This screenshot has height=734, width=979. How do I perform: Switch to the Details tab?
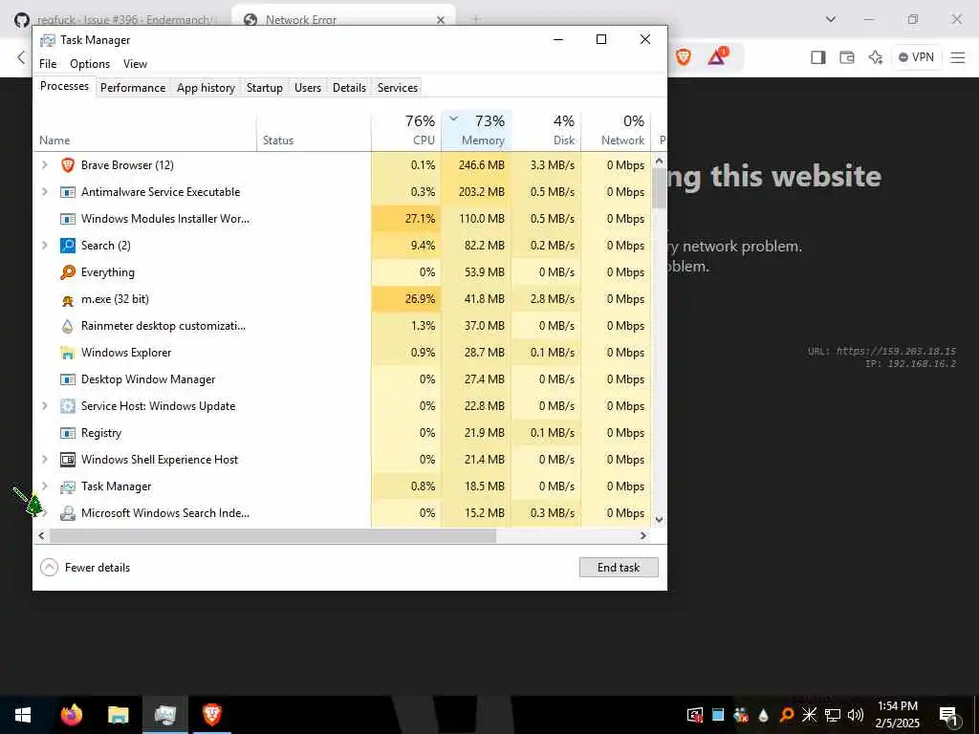(x=349, y=87)
